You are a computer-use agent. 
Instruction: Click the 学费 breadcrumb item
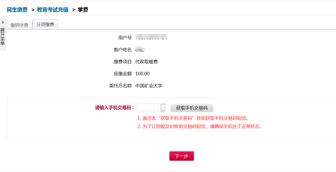pos(83,10)
